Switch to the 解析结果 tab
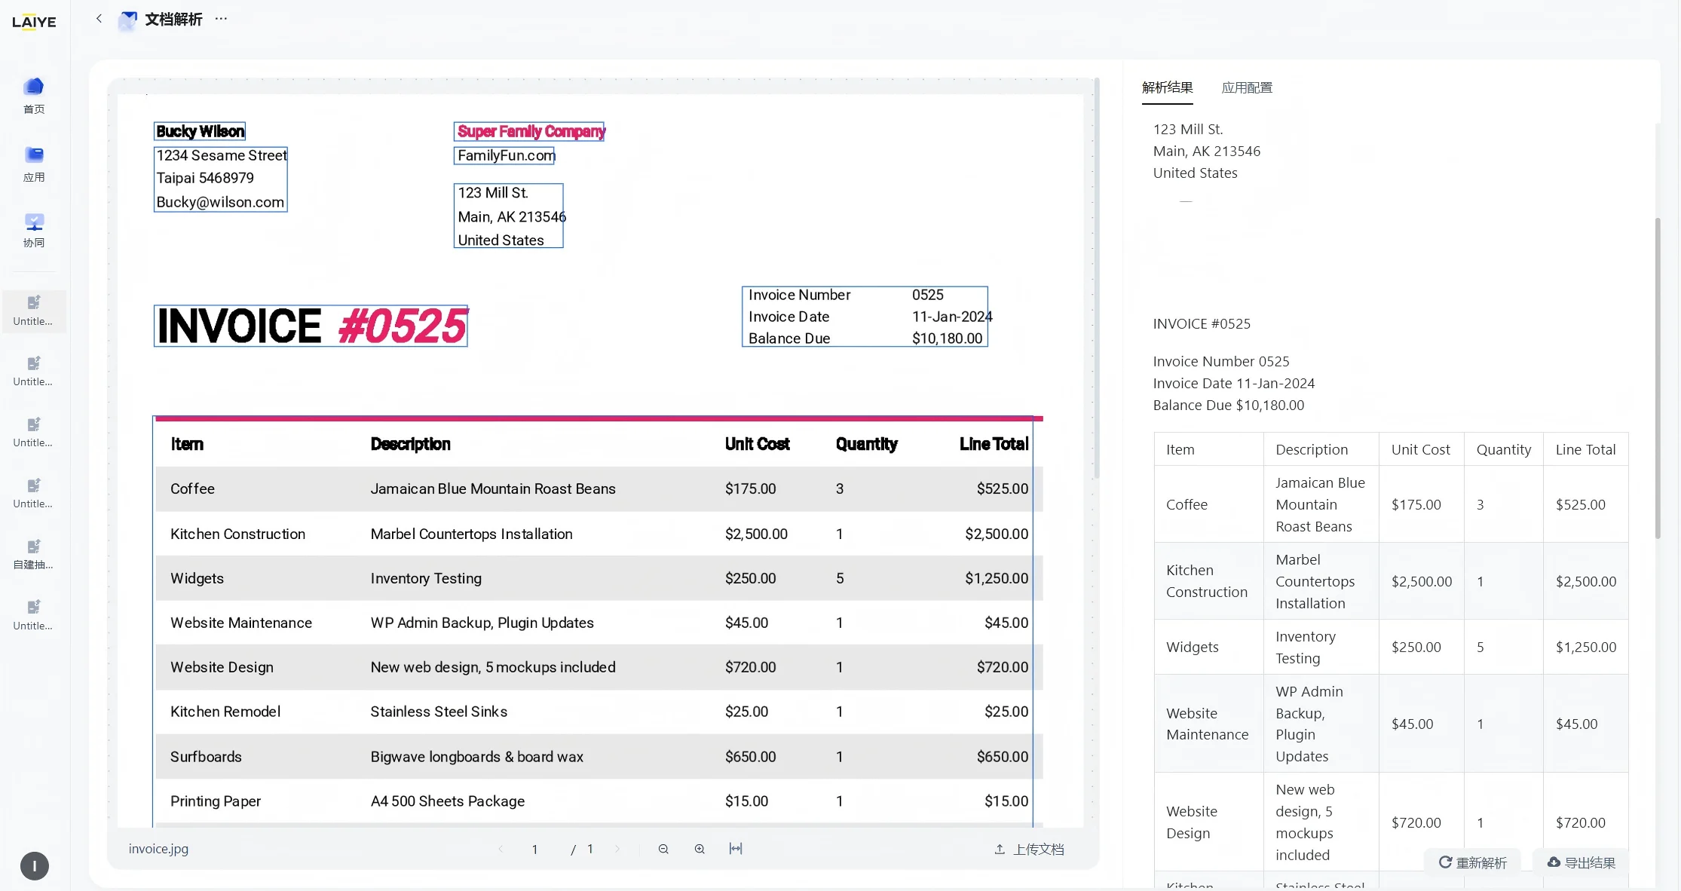This screenshot has height=891, width=1681. pyautogui.click(x=1167, y=87)
